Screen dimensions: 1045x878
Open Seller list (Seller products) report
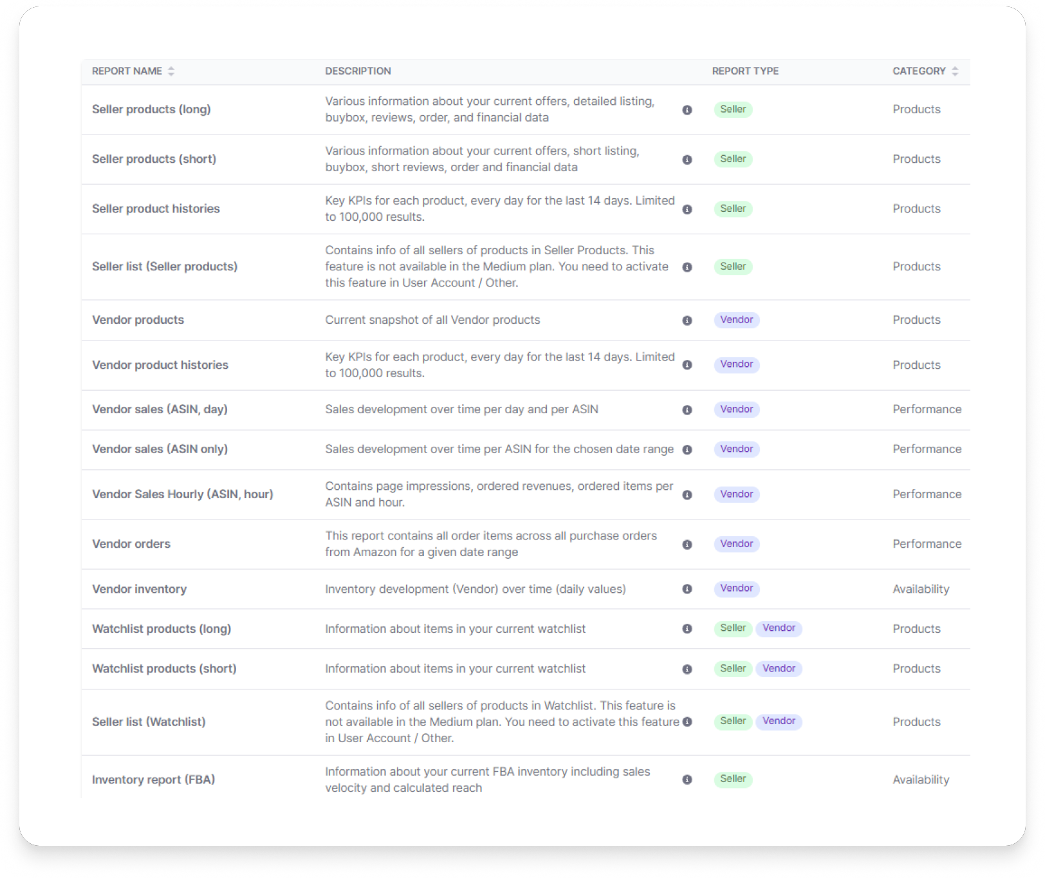pyautogui.click(x=165, y=266)
